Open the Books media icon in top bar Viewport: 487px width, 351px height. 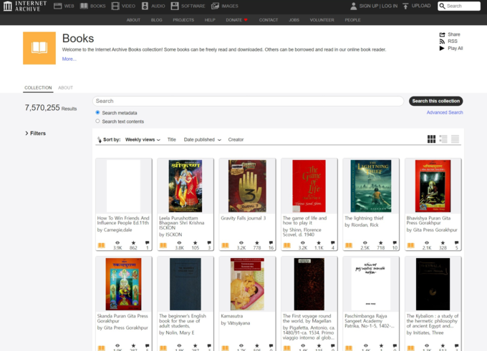point(84,6)
